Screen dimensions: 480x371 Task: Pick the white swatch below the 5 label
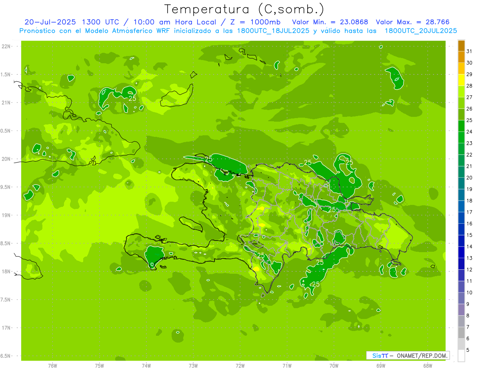(462, 356)
